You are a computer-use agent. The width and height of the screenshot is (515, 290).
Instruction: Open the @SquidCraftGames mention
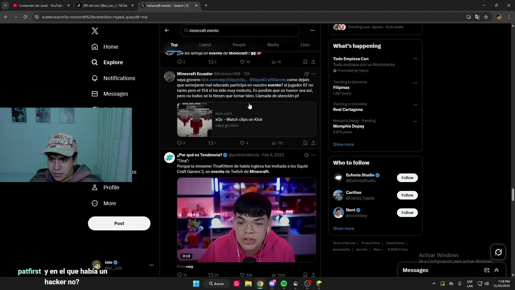[x=268, y=80]
